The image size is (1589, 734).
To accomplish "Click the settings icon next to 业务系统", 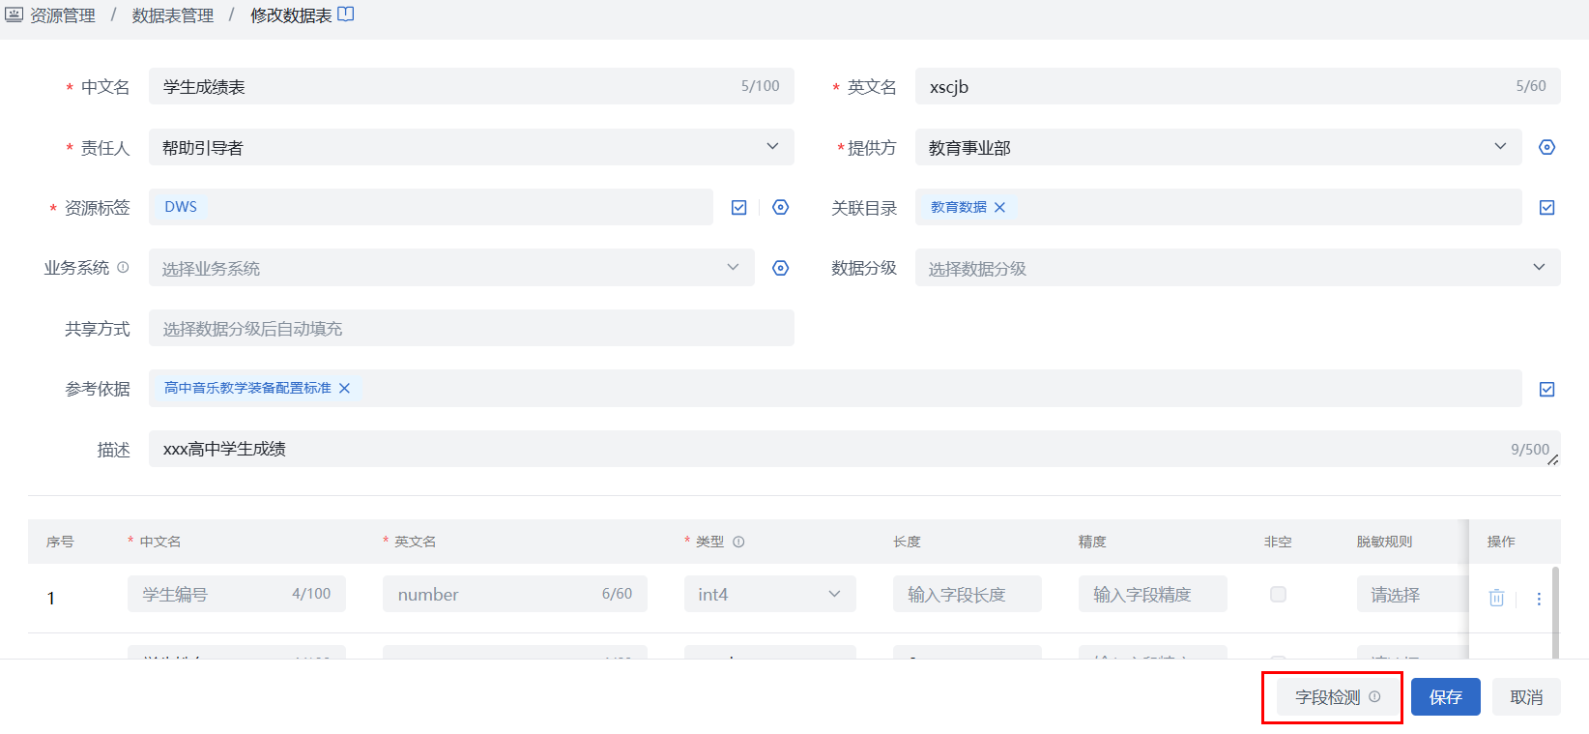I will 780,268.
